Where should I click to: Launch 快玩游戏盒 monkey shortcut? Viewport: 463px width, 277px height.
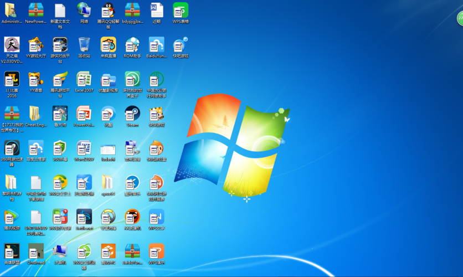157,148
